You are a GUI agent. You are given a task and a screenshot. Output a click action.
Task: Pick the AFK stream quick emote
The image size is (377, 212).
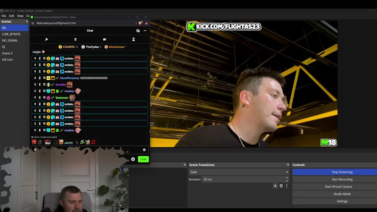(82, 142)
